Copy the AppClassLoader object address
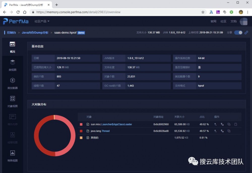The height and width of the screenshot is (173, 252). click(x=229, y=124)
